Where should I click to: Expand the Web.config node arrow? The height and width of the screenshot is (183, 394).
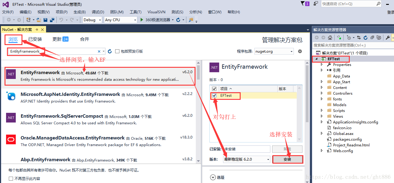click(322, 151)
